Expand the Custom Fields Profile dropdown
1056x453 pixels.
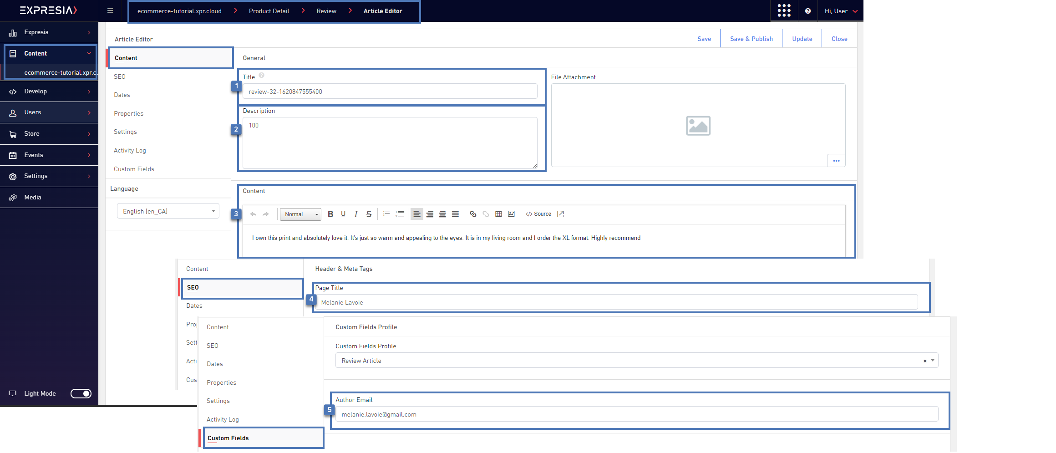click(932, 361)
